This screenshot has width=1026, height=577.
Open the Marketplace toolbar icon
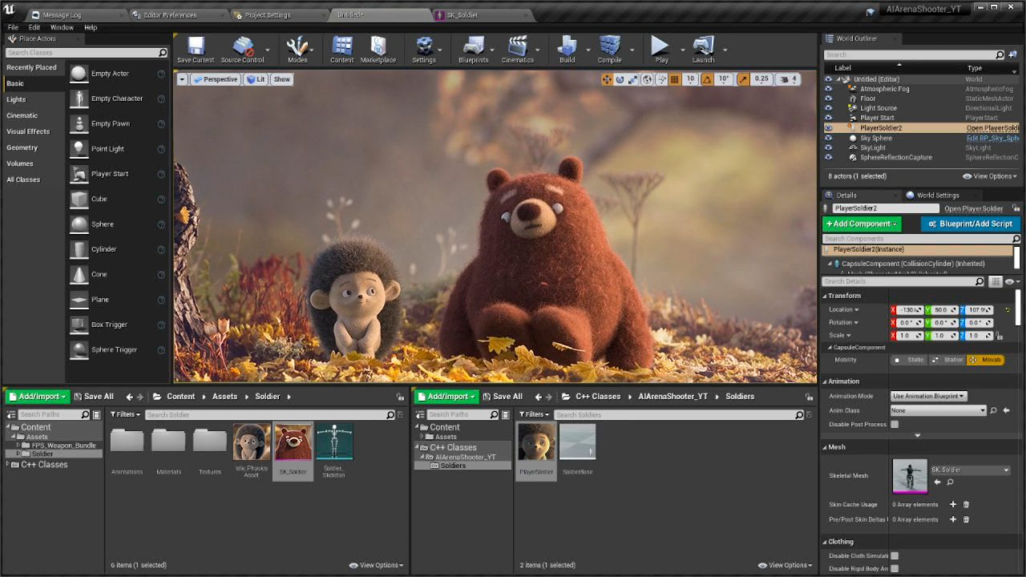[x=378, y=47]
